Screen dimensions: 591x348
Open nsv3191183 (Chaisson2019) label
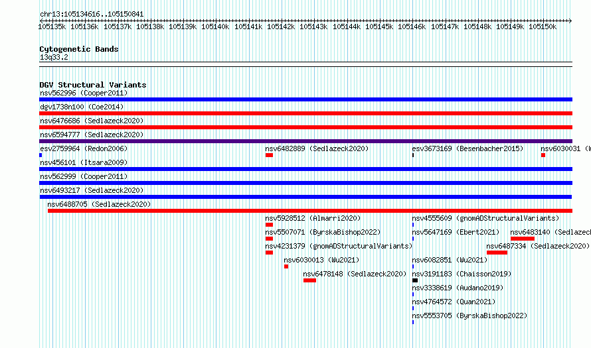[x=462, y=274]
